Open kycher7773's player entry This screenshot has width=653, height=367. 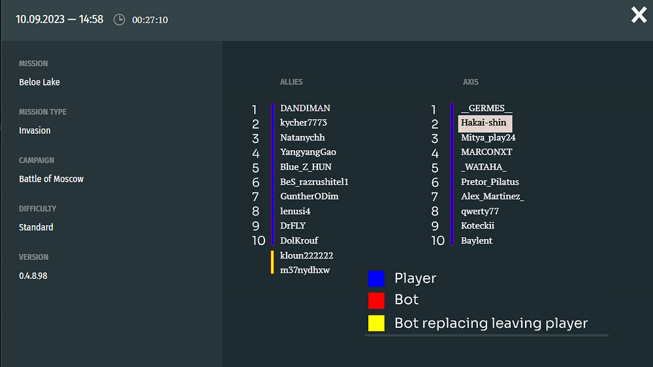(304, 123)
